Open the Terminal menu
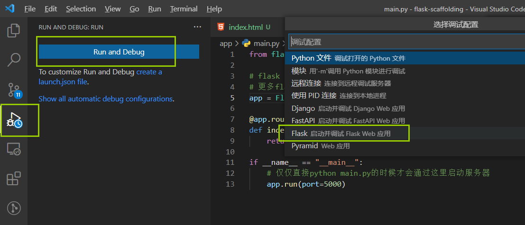This screenshot has width=525, height=225. click(x=184, y=9)
